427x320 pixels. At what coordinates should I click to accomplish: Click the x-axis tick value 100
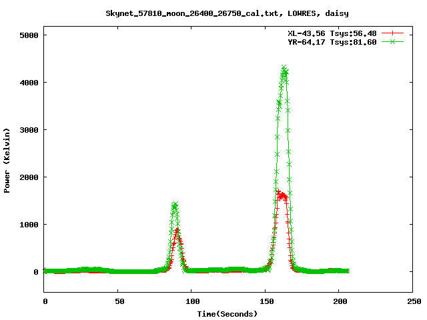(193, 301)
